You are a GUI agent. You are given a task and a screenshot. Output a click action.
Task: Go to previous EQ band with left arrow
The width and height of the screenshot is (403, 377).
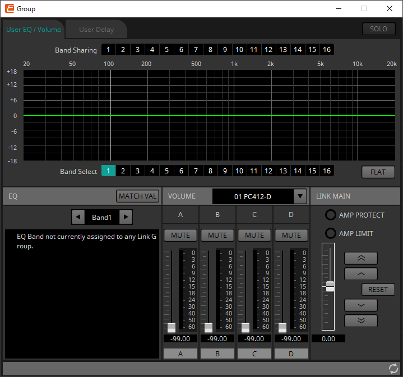coord(78,217)
